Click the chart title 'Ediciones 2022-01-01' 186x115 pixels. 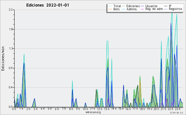pyautogui.click(x=47, y=5)
